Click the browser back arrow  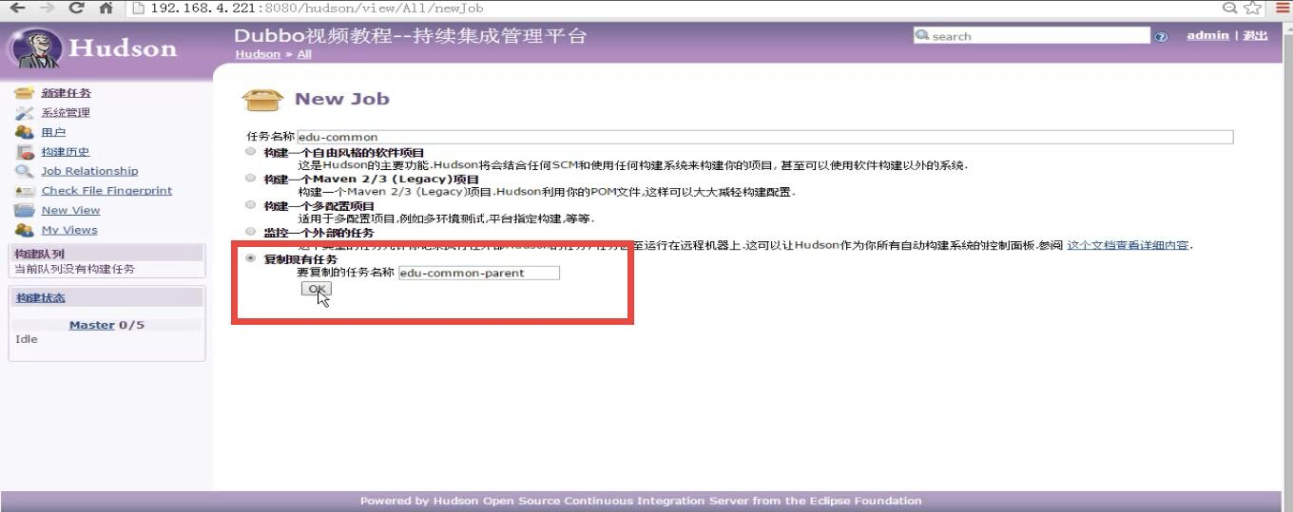16,8
